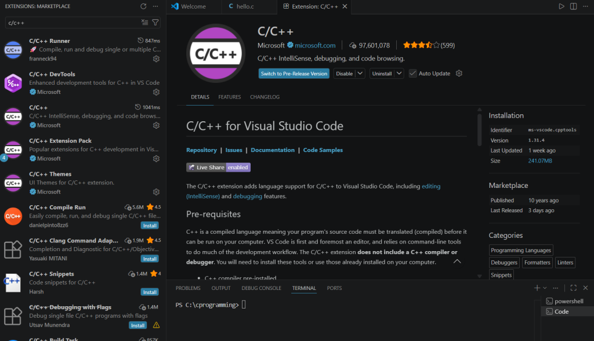The width and height of the screenshot is (594, 341).
Task: Create a new terminal with plus icon
Action: [537, 288]
